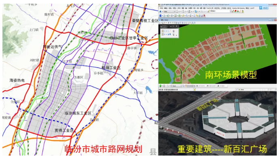The image size is (280, 158).
Task: Click the map label 海姿热电
Action: coord(17,80)
